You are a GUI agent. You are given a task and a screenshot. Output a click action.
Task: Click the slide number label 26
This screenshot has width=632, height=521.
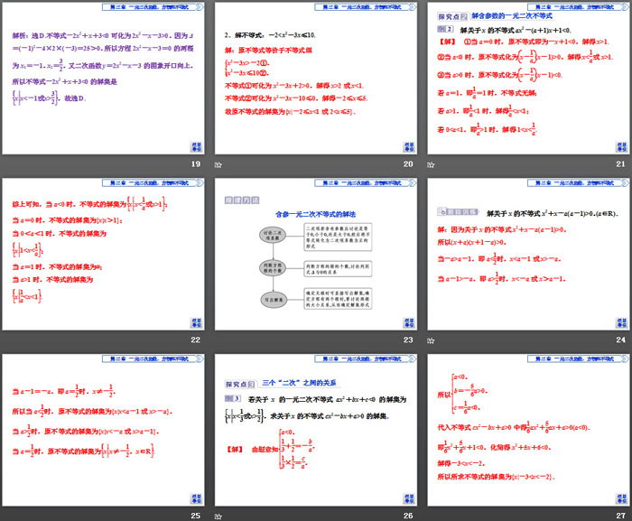click(x=408, y=516)
